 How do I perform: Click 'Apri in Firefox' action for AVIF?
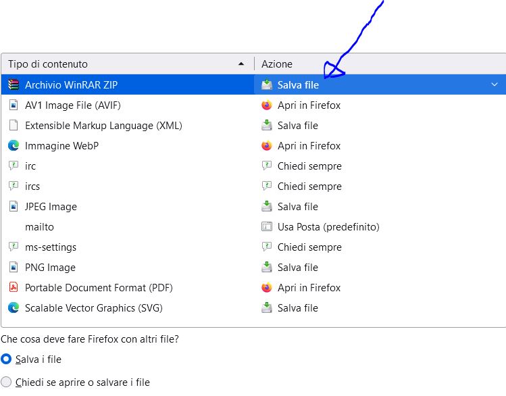(x=309, y=105)
